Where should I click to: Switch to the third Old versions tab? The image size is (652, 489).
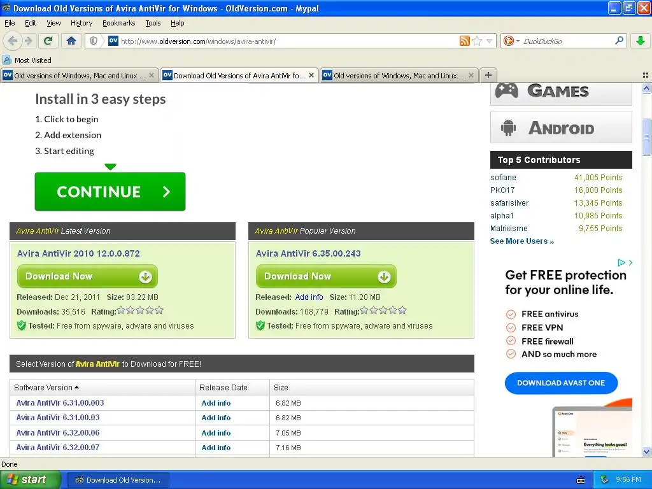pos(399,75)
